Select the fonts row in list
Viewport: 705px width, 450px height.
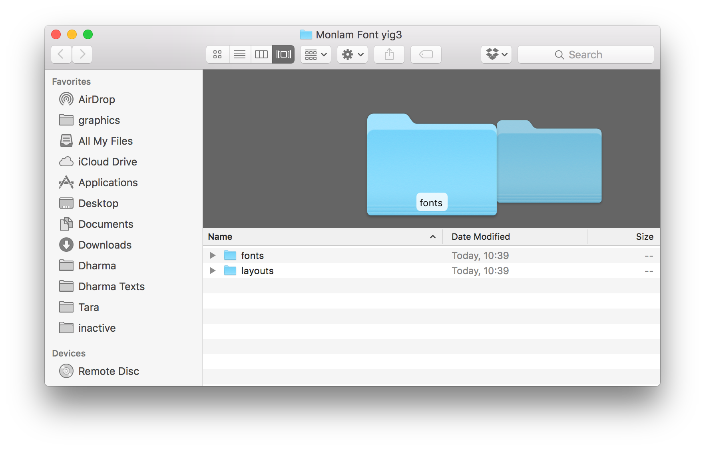432,255
